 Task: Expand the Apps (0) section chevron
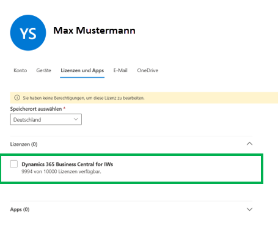click(x=249, y=209)
